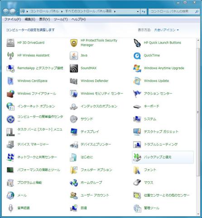This screenshot has height=218, width=202.
Task: Click the HP Quick Launch Buttons rocket icon
Action: click(x=137, y=43)
